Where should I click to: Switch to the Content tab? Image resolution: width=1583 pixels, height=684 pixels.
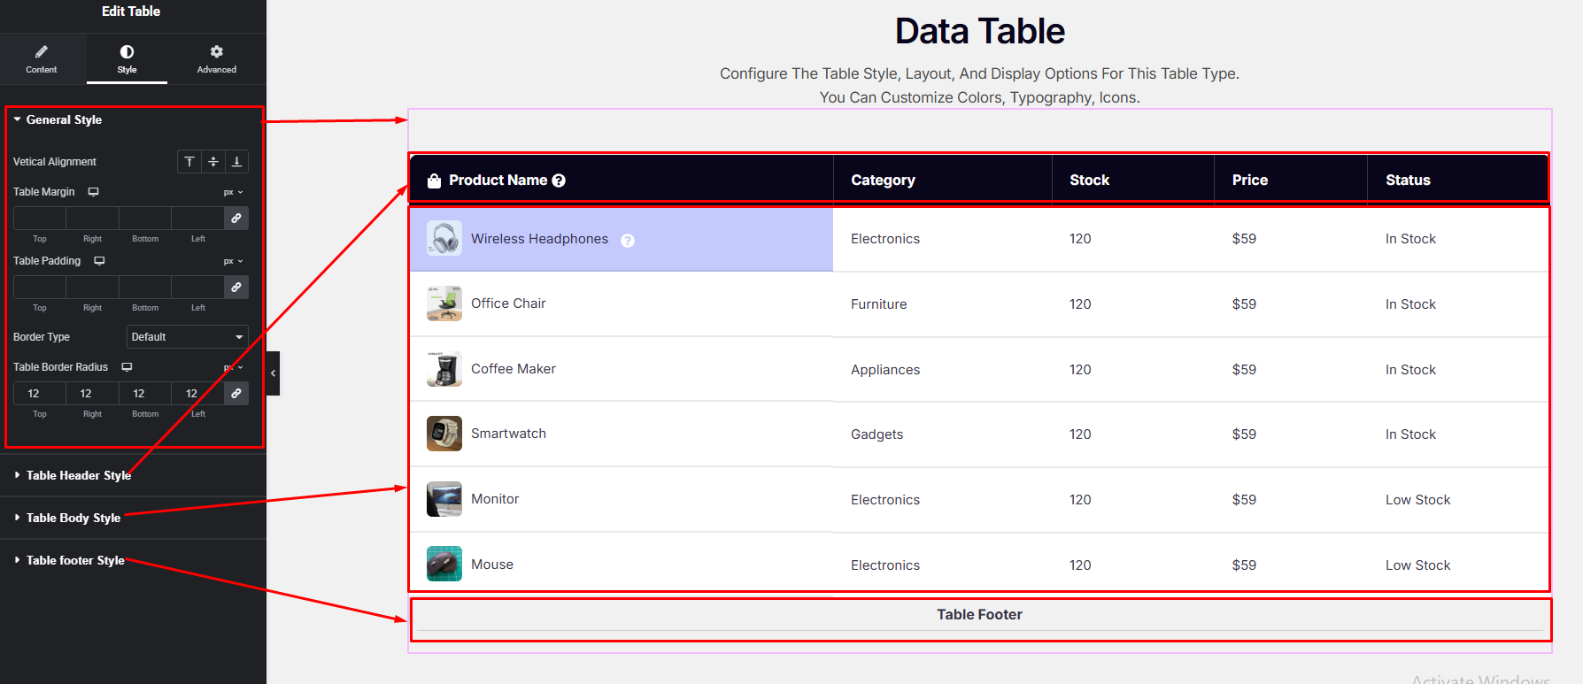tap(42, 59)
